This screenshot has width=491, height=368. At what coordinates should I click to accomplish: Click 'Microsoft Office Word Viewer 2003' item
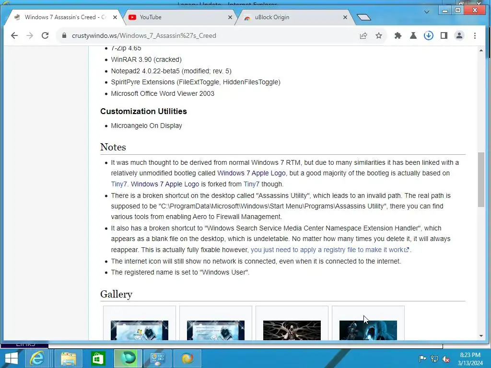coord(163,93)
